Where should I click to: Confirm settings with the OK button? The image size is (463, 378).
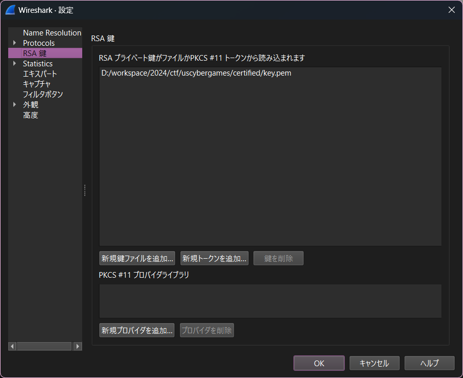(x=319, y=363)
